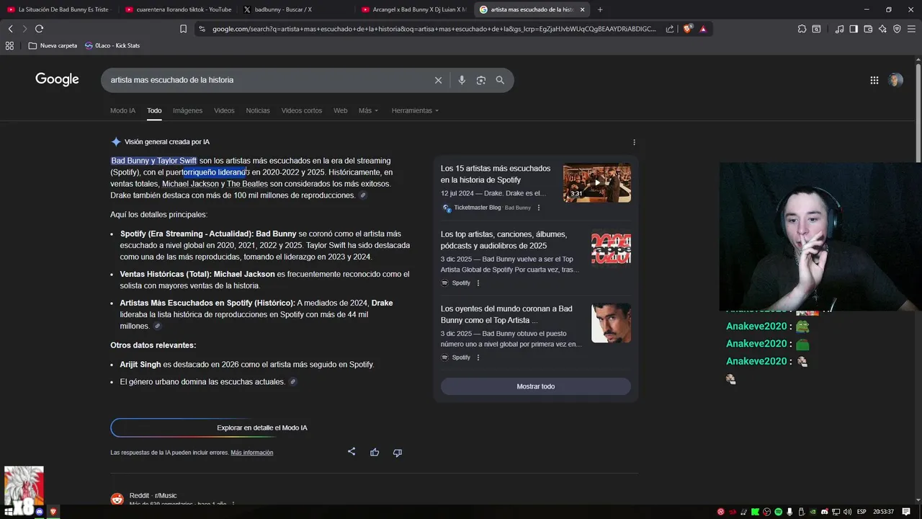Open Reddit r/Music result
Screen dimensions: 922x519
[x=153, y=496]
